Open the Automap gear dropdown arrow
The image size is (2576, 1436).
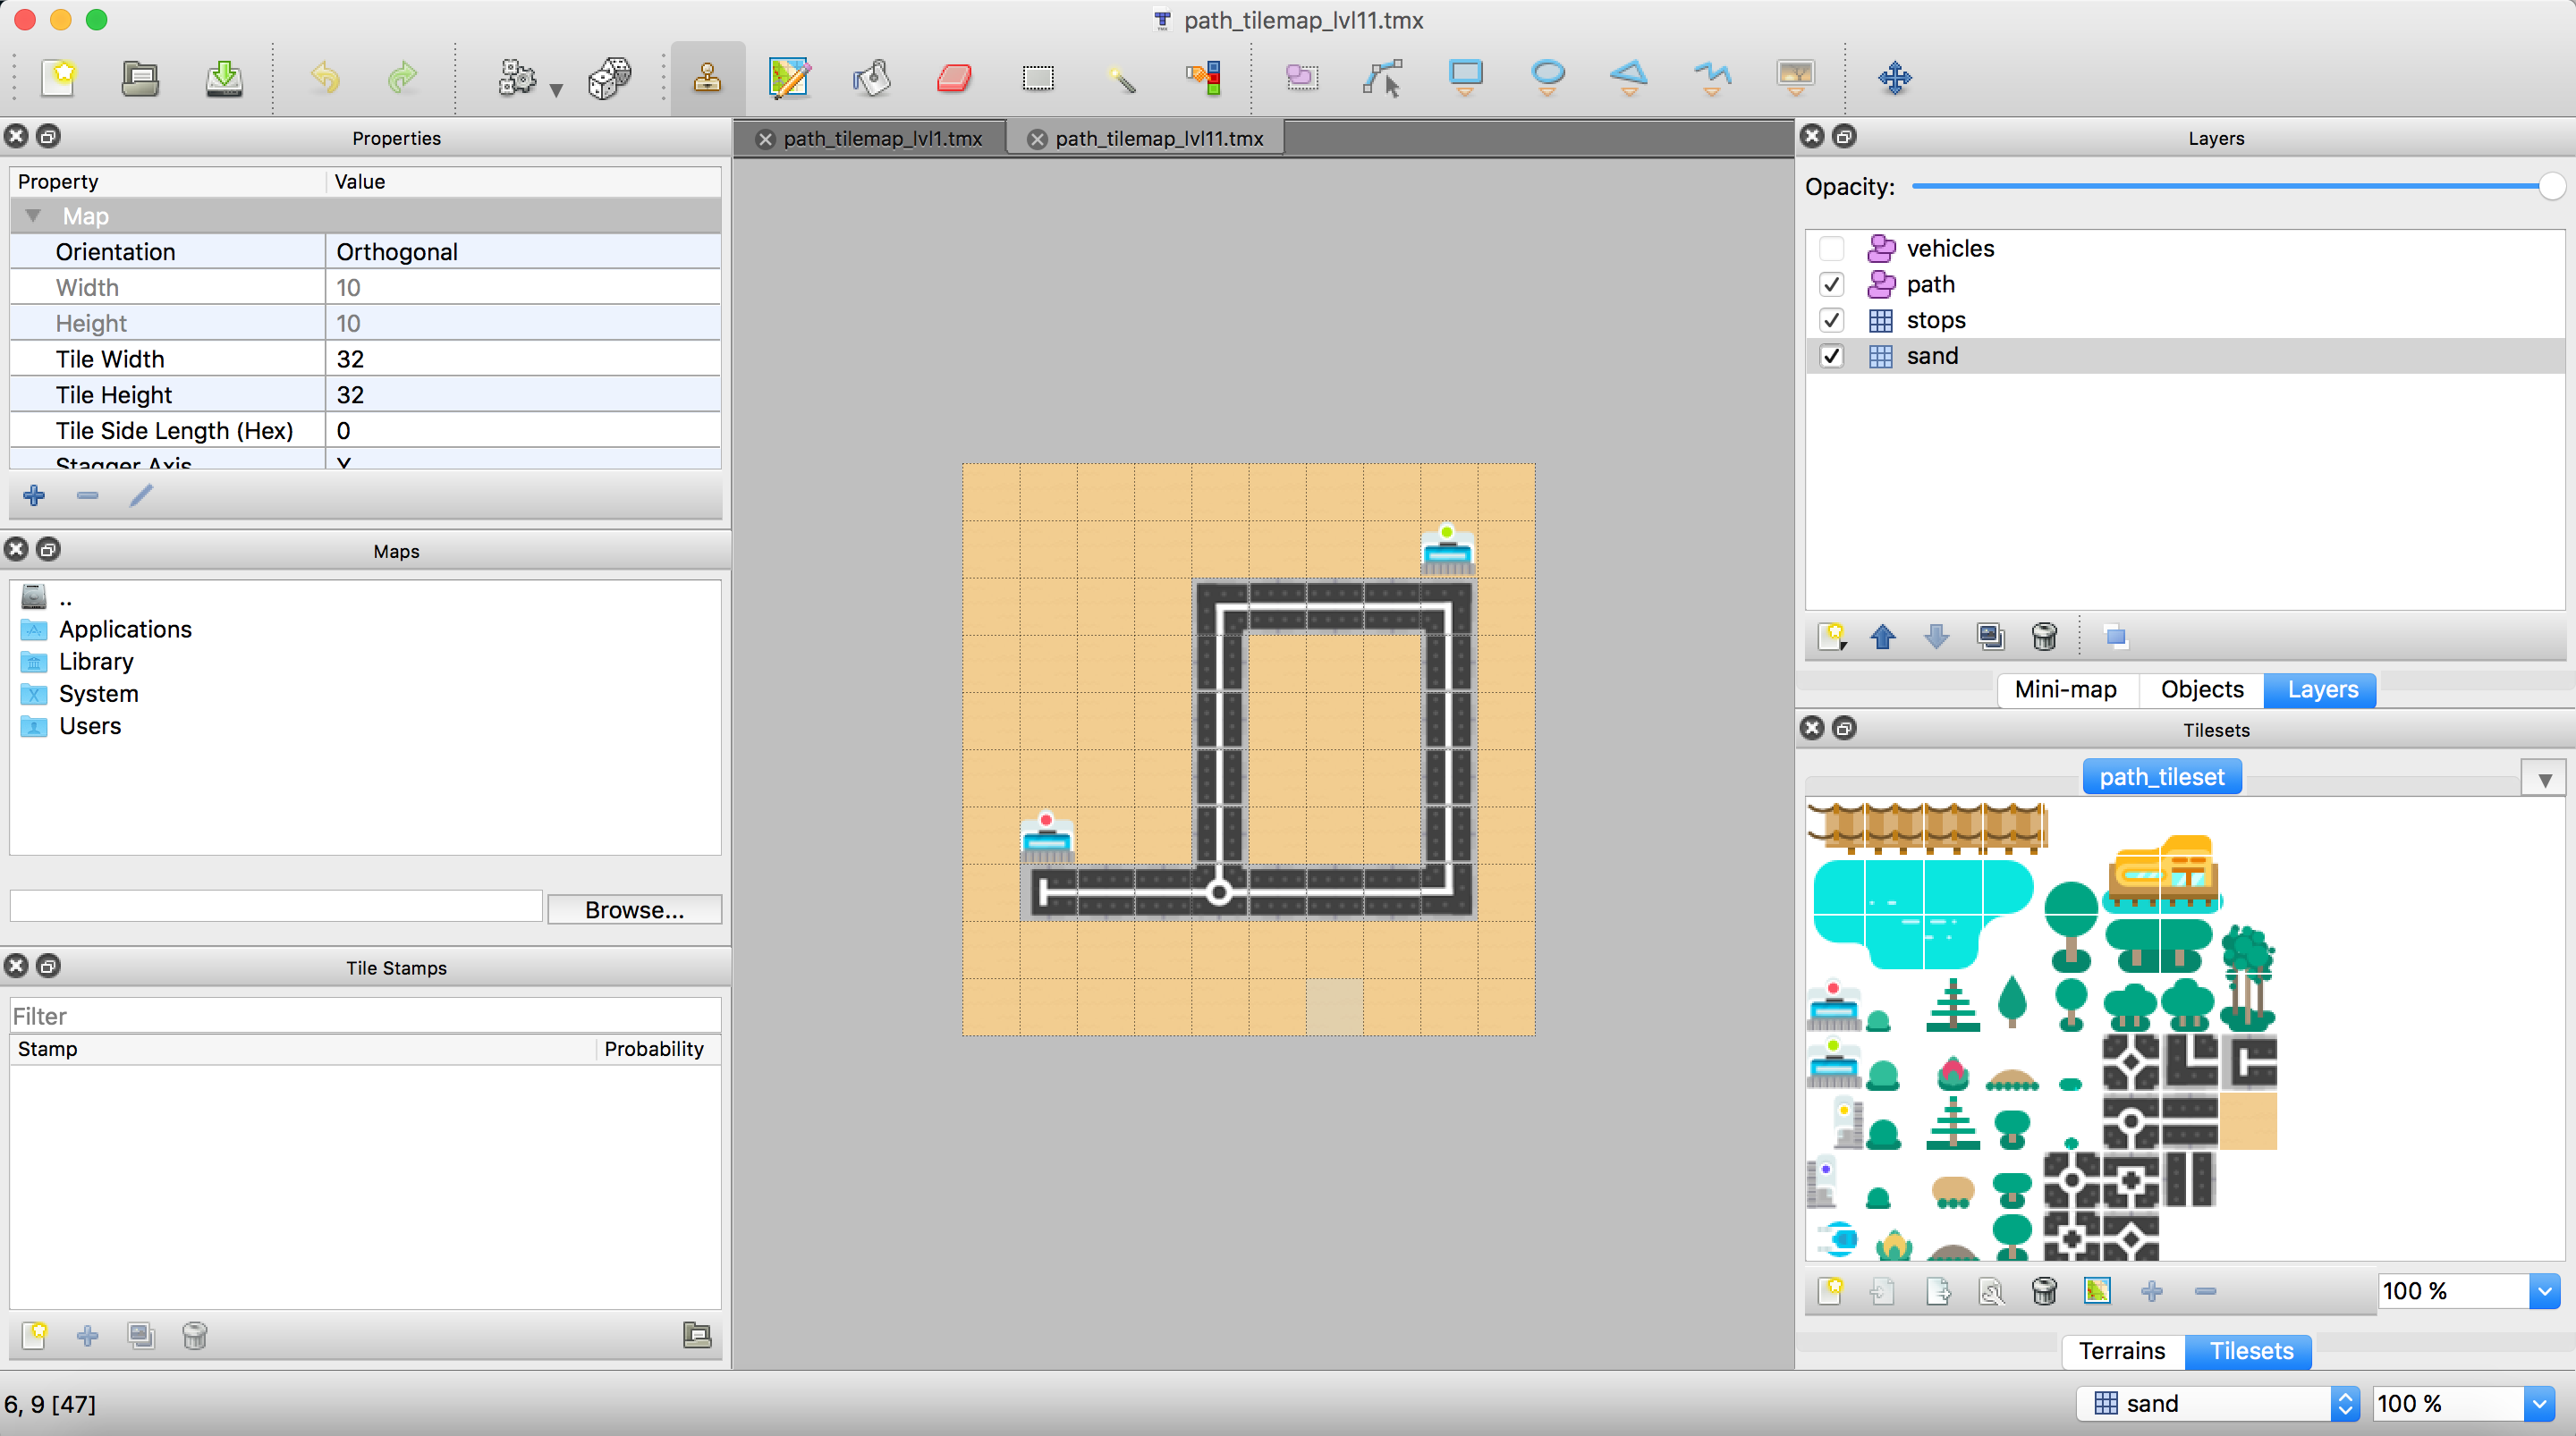tap(556, 90)
